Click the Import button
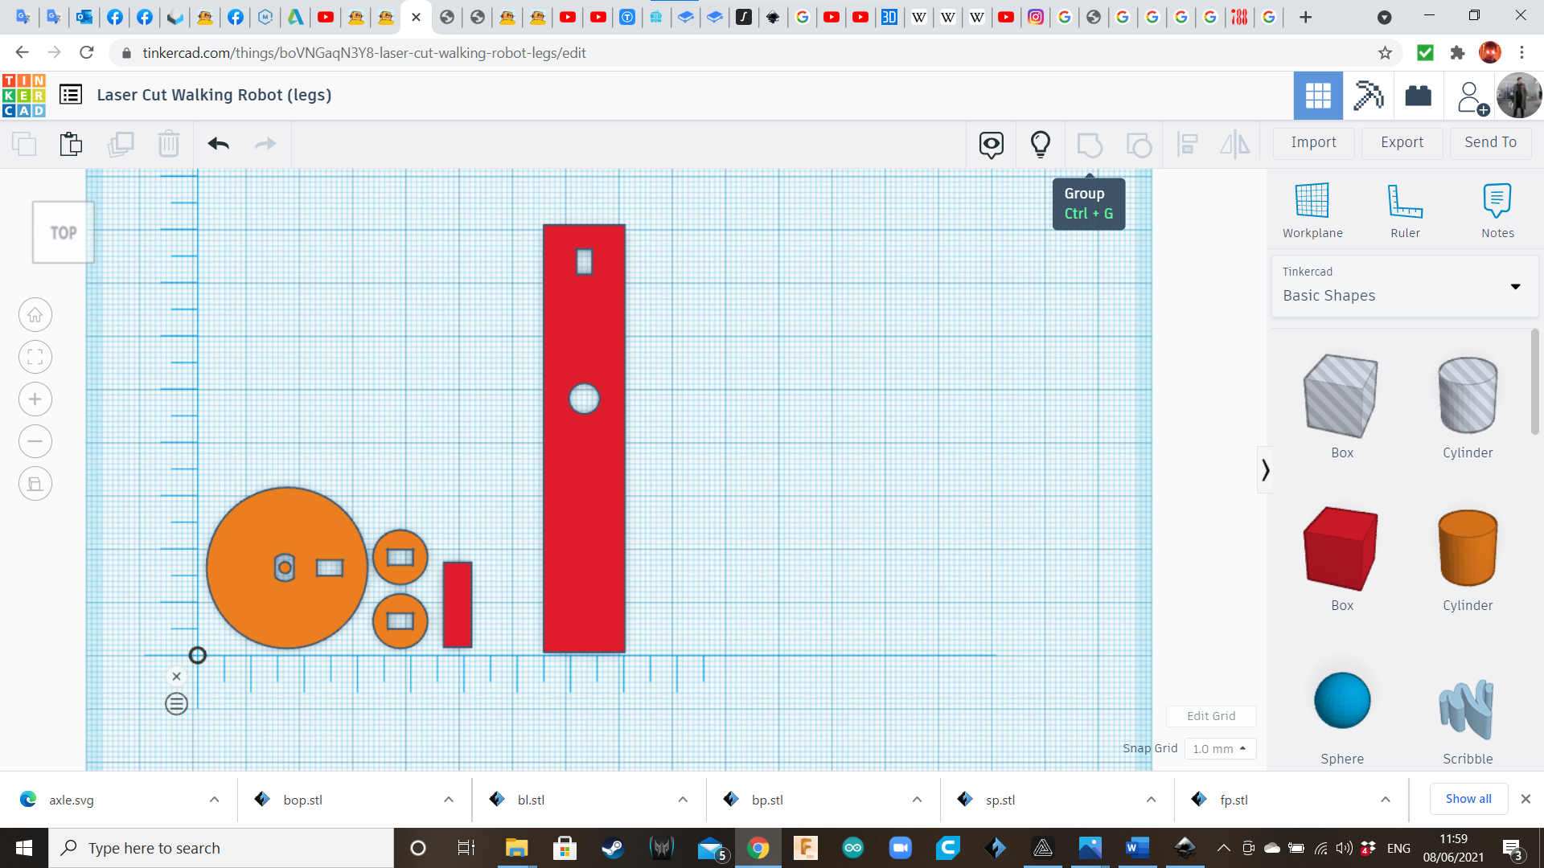Viewport: 1544px width, 868px height. point(1313,142)
